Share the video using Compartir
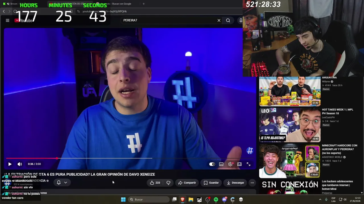Viewport: 364px width, 204px height. (187, 183)
